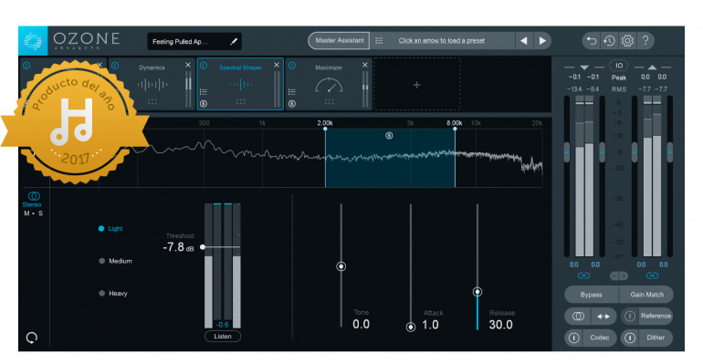The height and width of the screenshot is (364, 703).
Task: Toggle power of the Dynamics module
Action: click(115, 66)
